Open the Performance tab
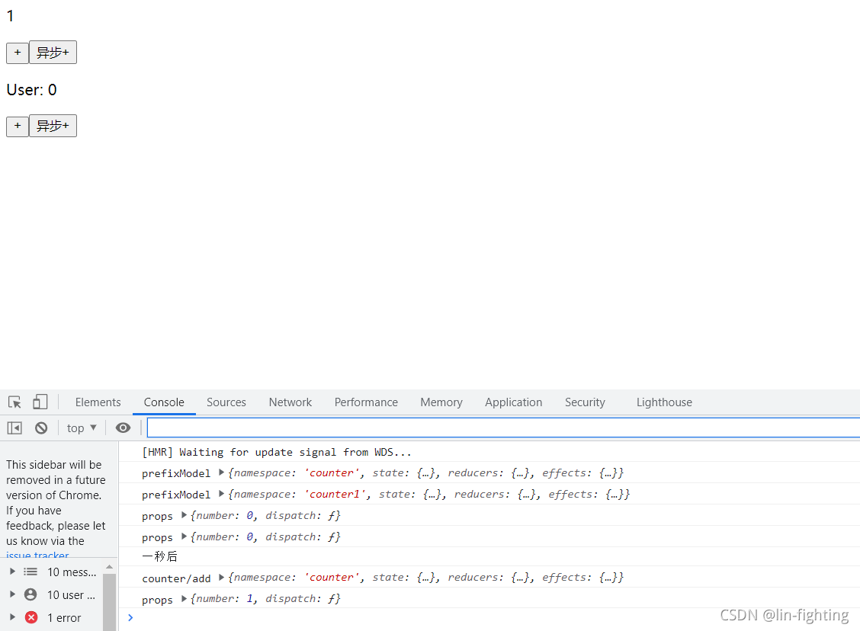This screenshot has width=860, height=631. [x=366, y=402]
